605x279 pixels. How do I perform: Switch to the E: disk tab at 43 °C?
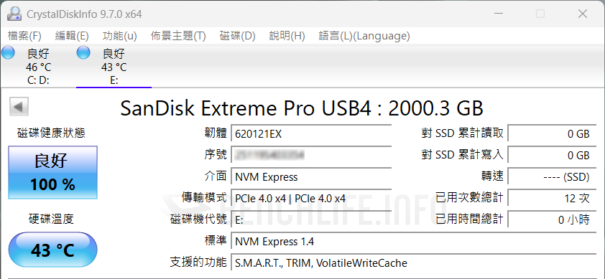[x=114, y=66]
